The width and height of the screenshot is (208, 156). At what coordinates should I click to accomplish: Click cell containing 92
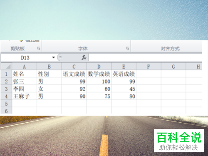(x=74, y=89)
